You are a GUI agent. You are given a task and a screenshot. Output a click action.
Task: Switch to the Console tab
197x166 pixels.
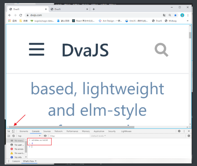click(x=36, y=131)
